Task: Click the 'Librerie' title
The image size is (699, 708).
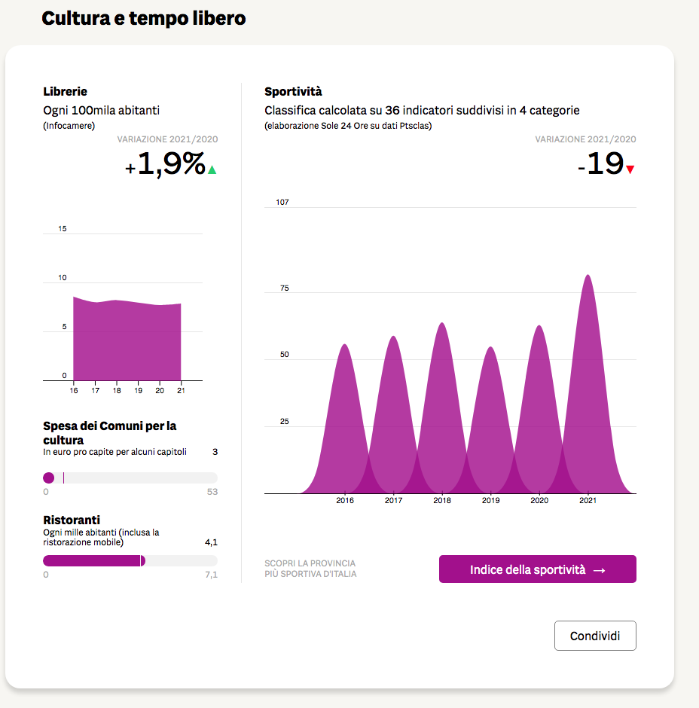Action: (65, 91)
